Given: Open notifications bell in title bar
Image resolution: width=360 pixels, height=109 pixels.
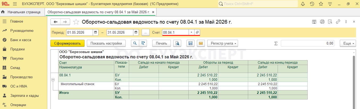Looking at the screenshot, I should [x=303, y=4].
